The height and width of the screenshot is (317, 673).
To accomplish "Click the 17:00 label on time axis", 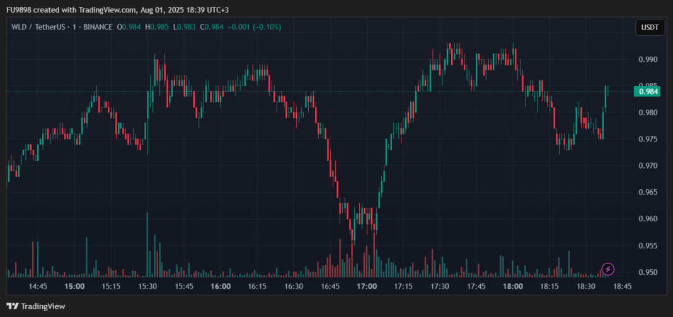I will 367,286.
